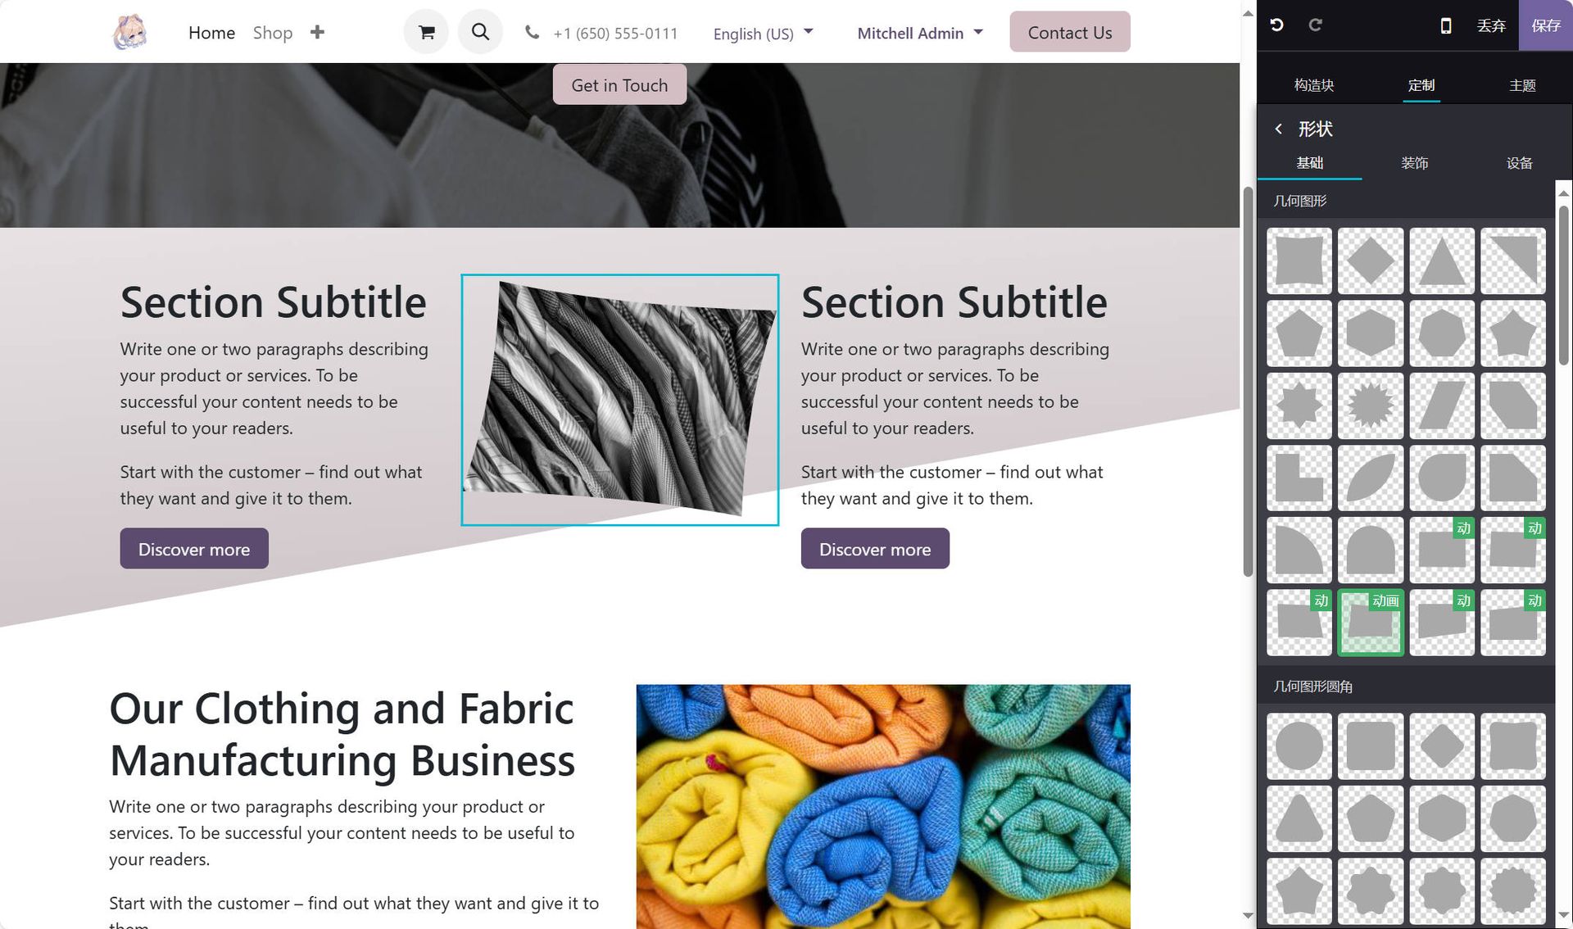Click the Our Clothing and Fabric heading

(x=342, y=734)
